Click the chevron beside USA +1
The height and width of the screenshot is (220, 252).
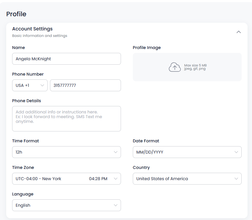pyautogui.click(x=42, y=85)
